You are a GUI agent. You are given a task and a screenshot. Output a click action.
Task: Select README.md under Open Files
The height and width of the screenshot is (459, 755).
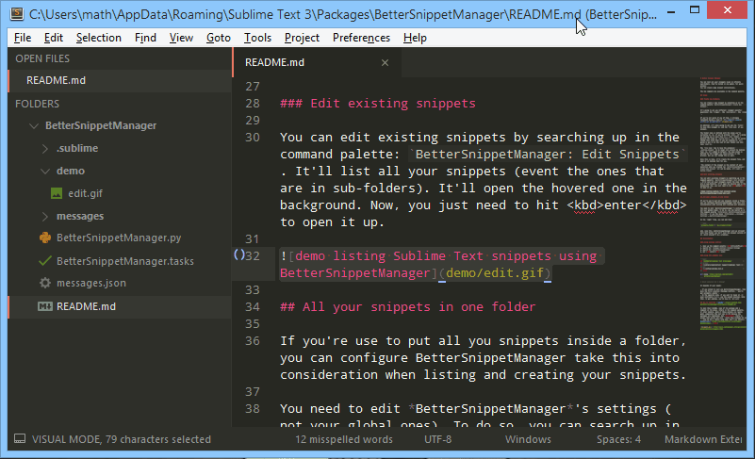[x=120, y=80]
